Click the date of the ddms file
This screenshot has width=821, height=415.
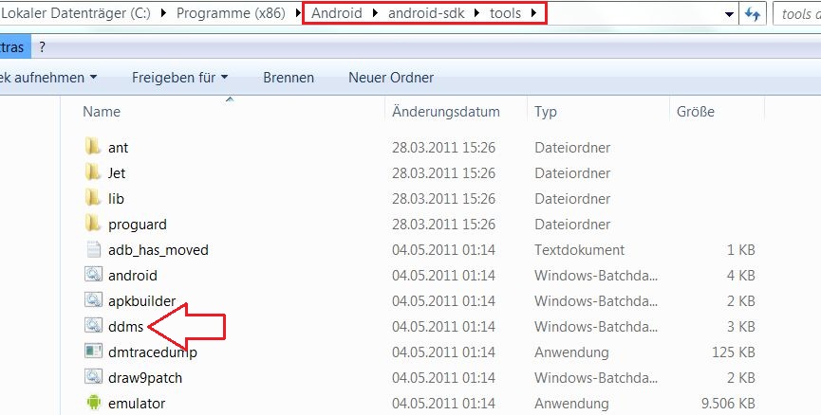[x=443, y=327]
